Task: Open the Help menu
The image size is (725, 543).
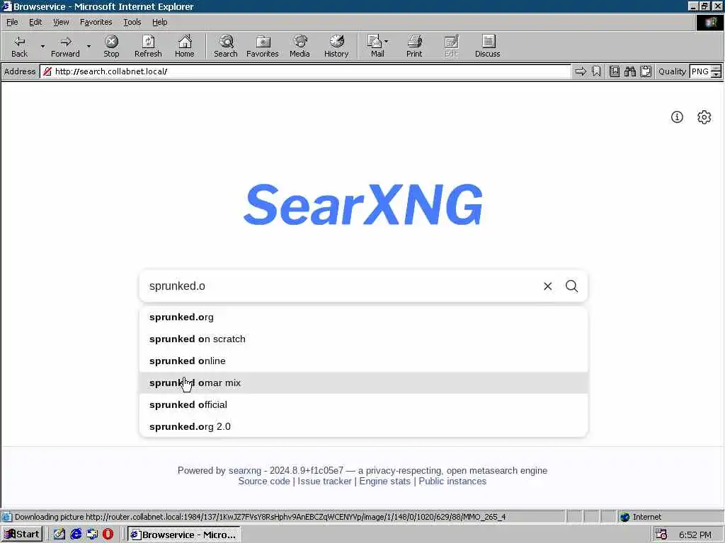Action: [x=159, y=22]
